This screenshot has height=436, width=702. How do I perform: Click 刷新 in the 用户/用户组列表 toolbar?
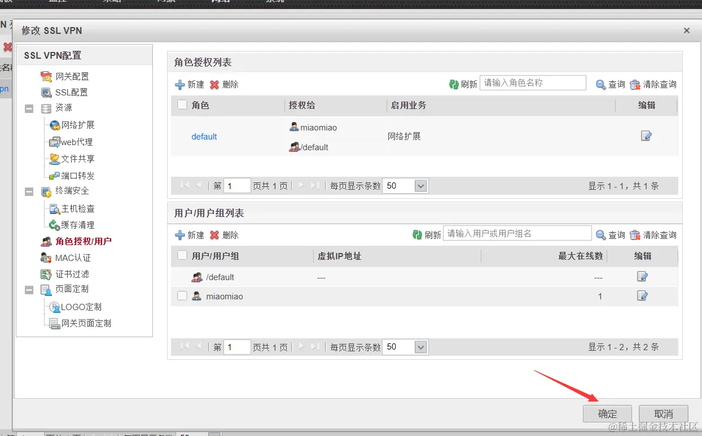[427, 234]
